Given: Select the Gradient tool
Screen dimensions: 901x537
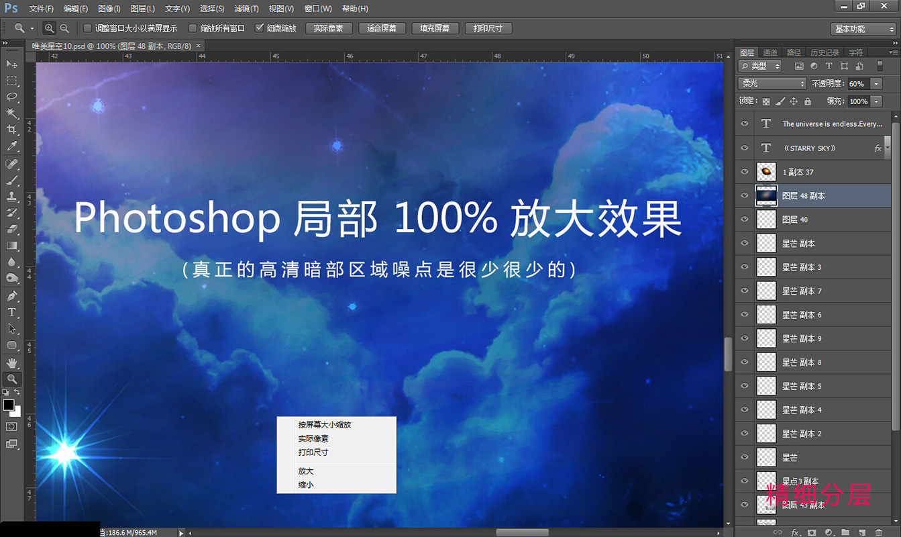Looking at the screenshot, I should tap(12, 246).
